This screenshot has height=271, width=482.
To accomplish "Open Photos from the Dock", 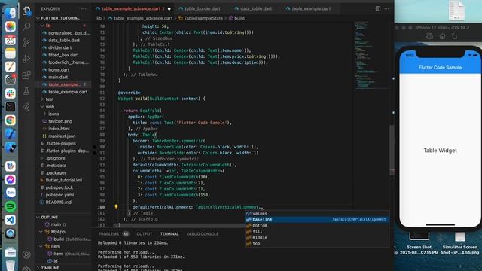I will point(10,26).
